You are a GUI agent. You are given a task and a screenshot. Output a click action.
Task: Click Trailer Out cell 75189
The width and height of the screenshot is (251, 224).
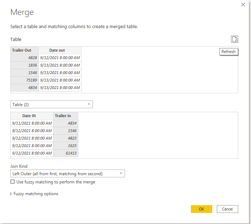(x=25, y=80)
